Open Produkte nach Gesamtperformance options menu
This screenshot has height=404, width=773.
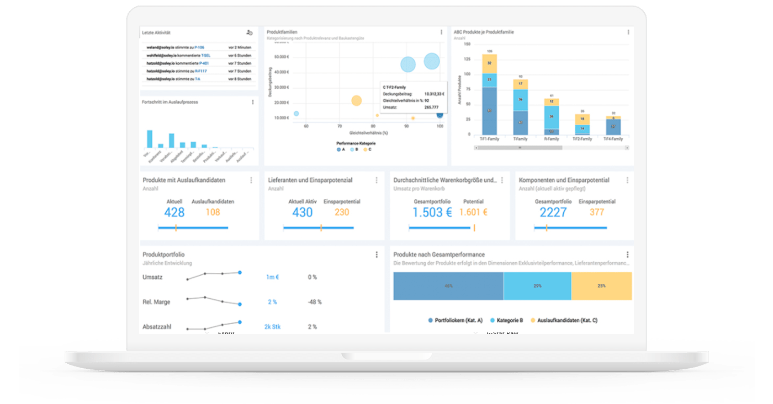click(x=627, y=255)
